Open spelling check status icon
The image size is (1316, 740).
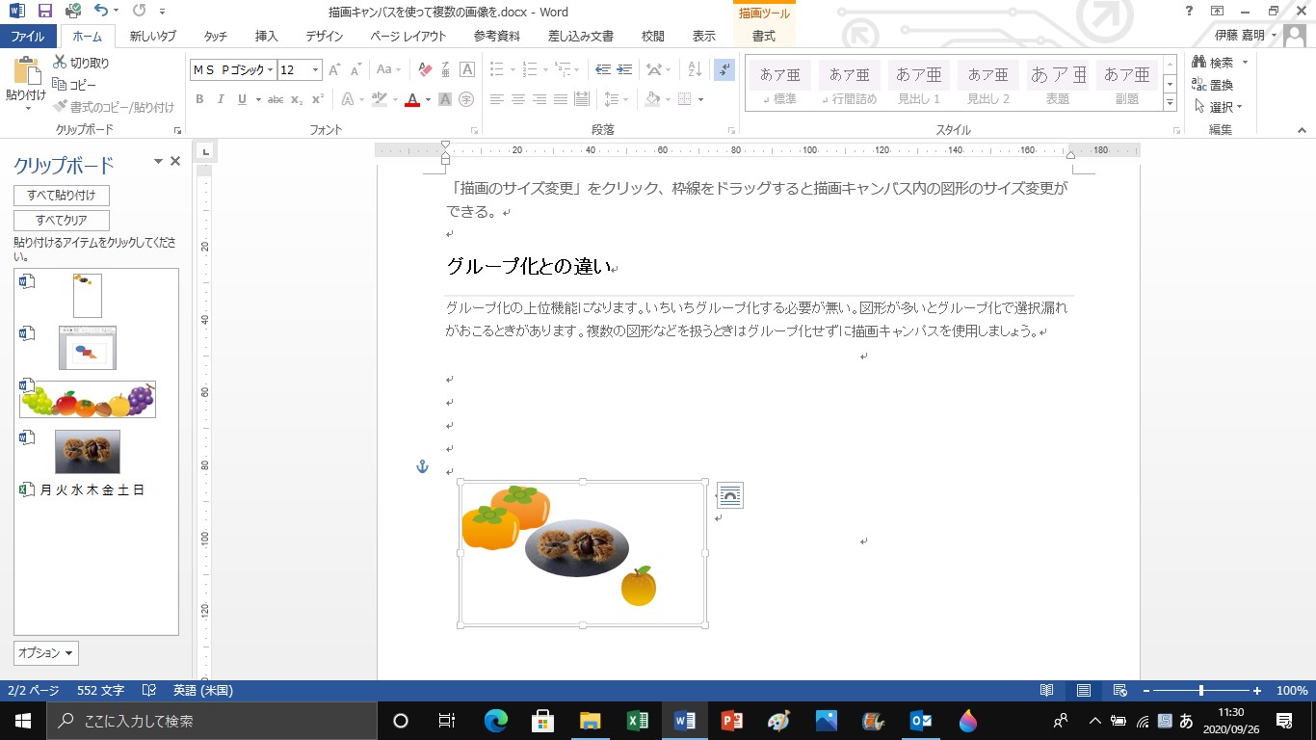149,691
